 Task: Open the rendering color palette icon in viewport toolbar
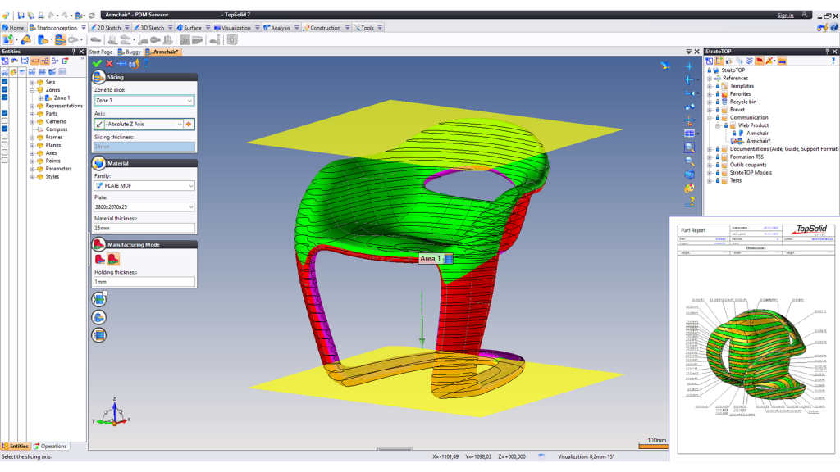click(689, 188)
